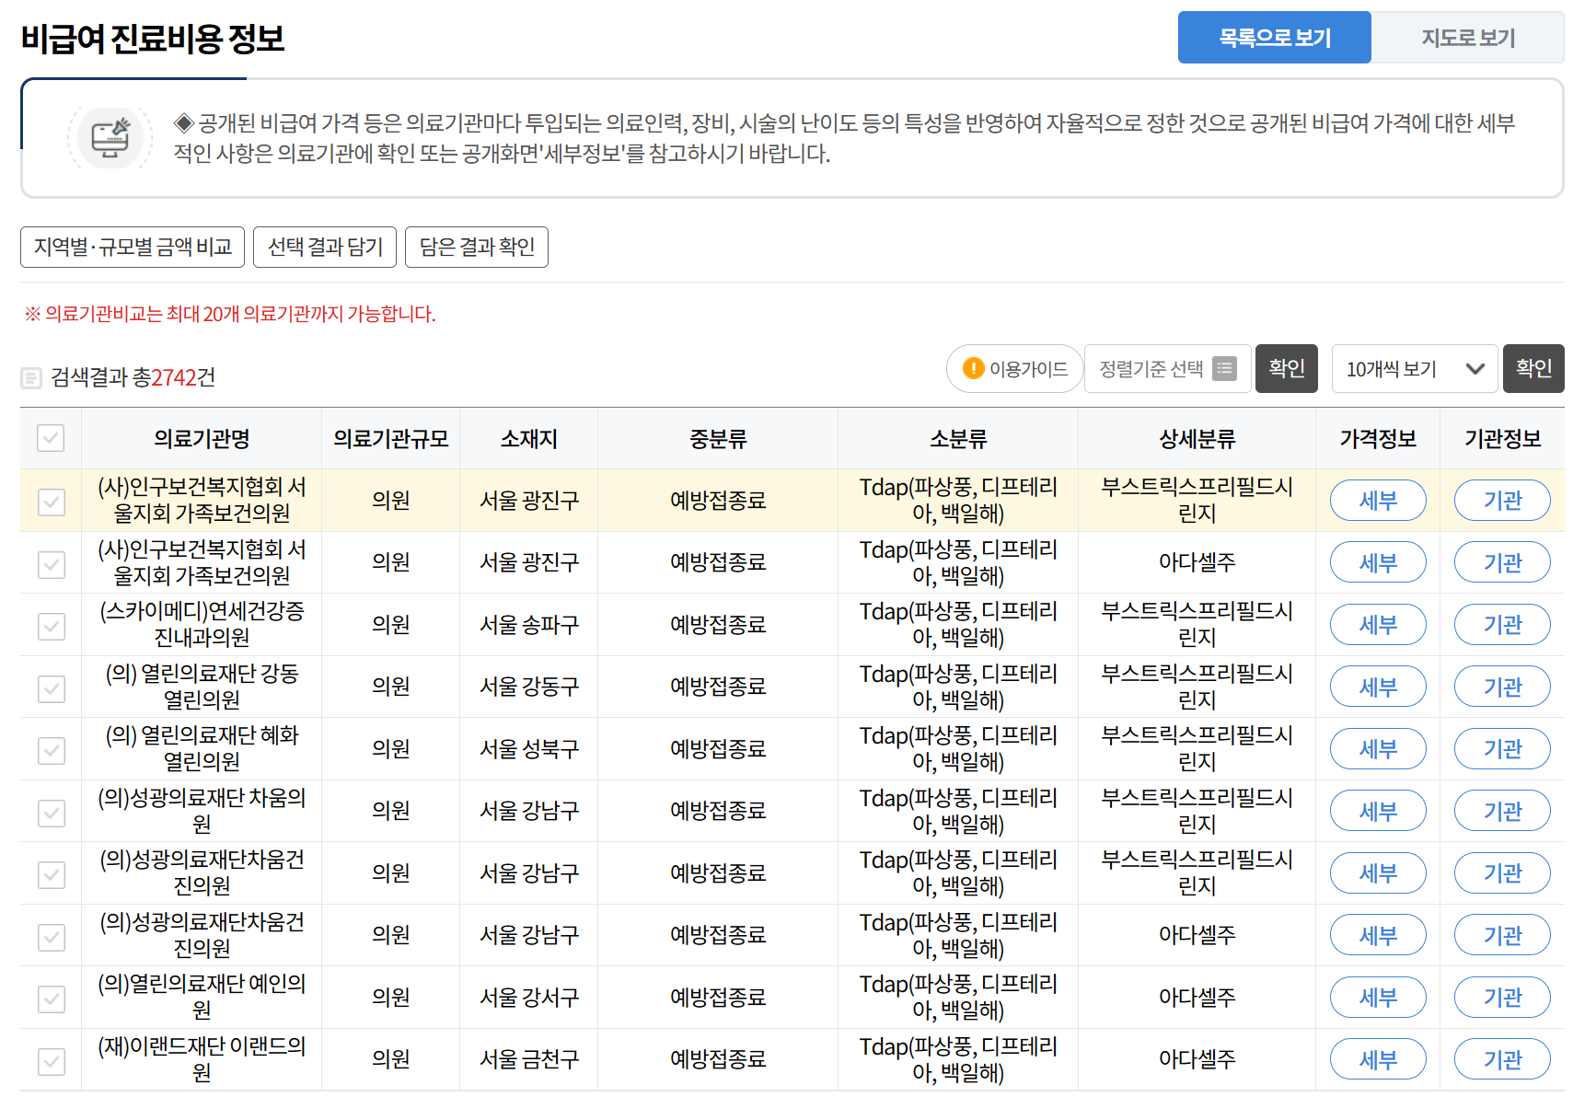Click 확인 button beside 정렬기준 선택
Image resolution: width=1573 pixels, height=1097 pixels.
(x=1287, y=369)
